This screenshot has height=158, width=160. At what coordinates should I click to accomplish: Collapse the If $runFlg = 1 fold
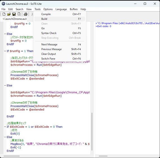pyautogui.click(x=5, y=51)
